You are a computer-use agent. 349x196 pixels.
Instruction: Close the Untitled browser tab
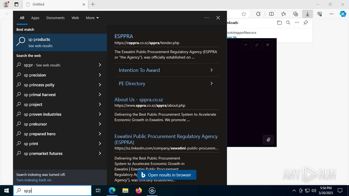(x=84, y=4)
